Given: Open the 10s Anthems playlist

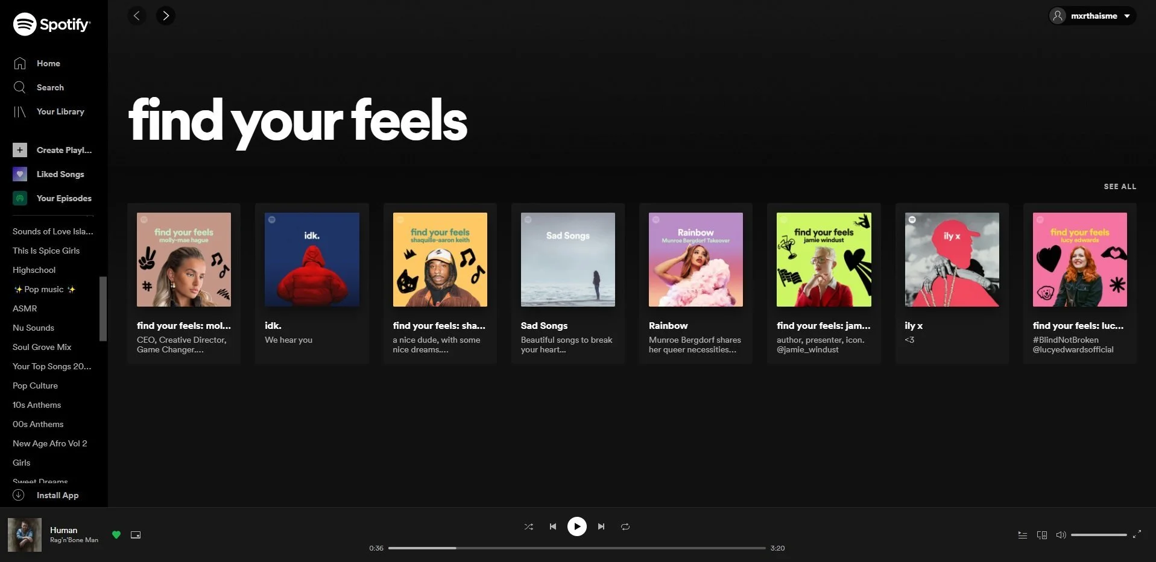Looking at the screenshot, I should coord(37,405).
